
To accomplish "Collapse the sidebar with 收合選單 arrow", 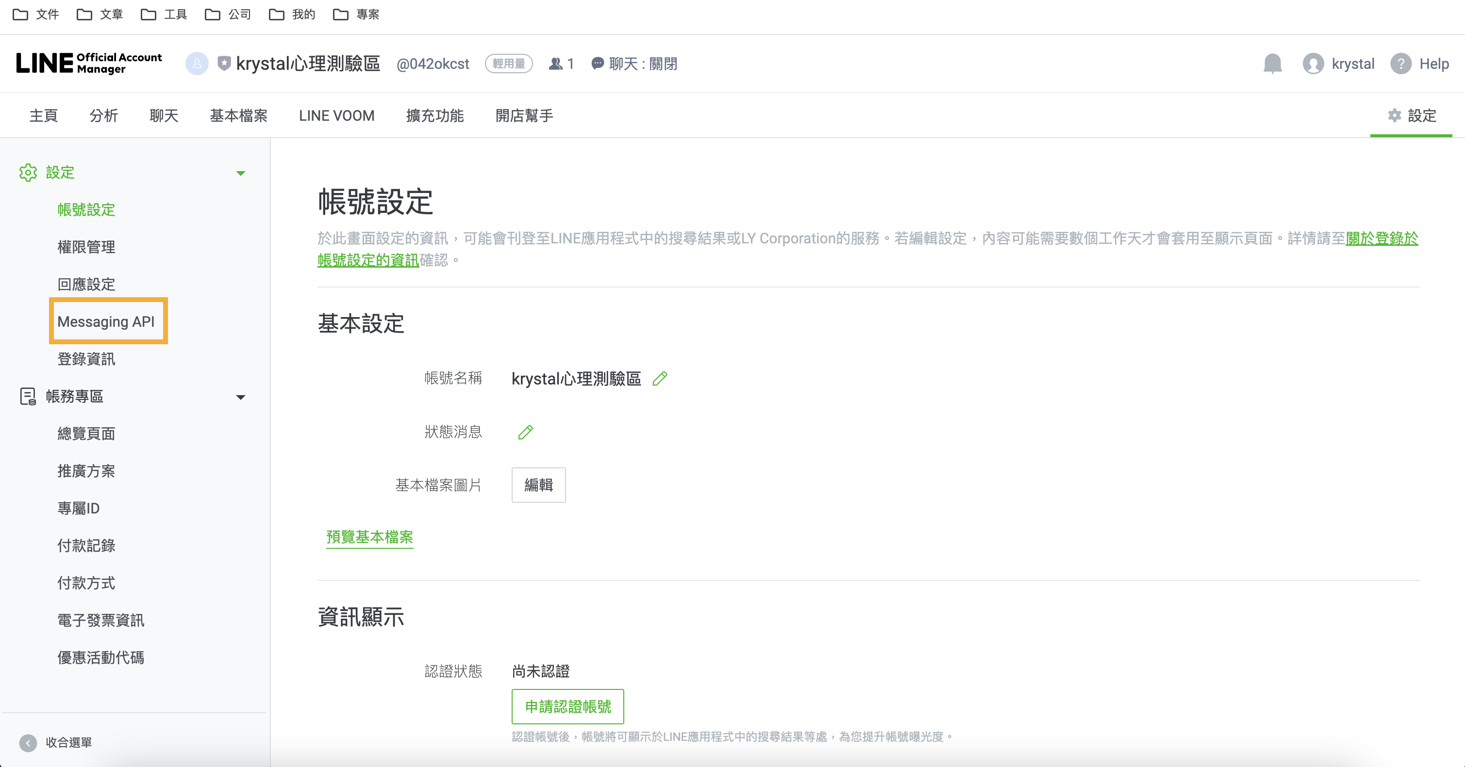I will tap(28, 743).
